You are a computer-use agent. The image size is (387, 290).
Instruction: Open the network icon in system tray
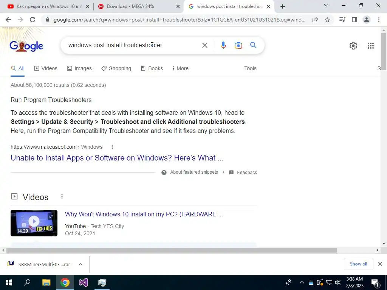329,282
